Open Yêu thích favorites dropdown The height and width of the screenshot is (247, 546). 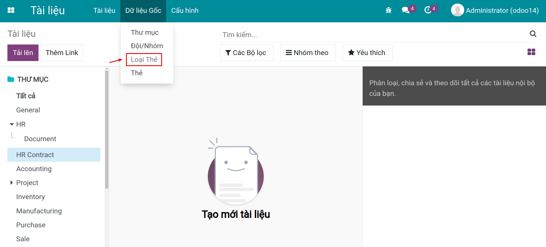click(x=368, y=53)
